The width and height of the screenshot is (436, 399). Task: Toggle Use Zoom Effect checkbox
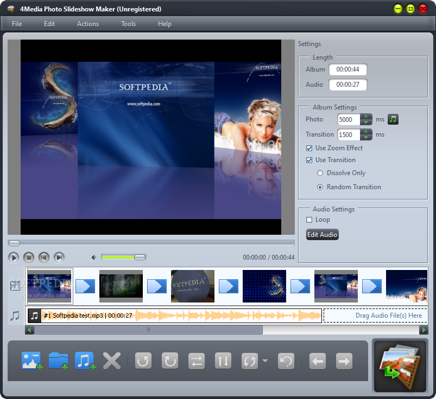pos(309,149)
